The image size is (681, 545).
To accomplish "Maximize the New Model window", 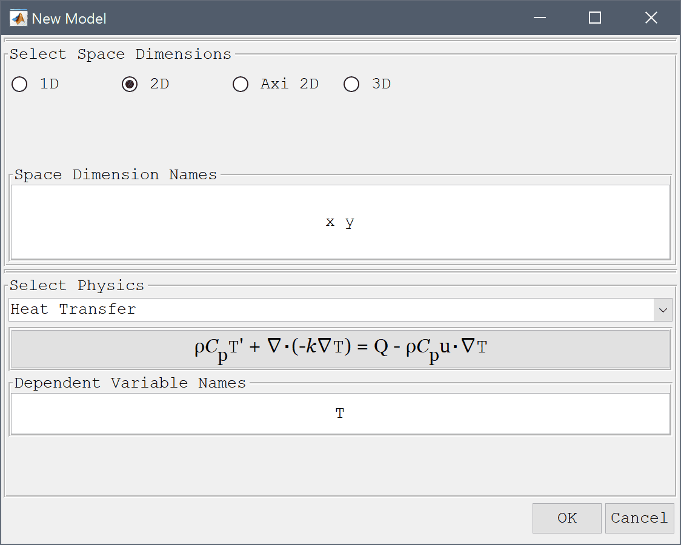I will tap(595, 18).
